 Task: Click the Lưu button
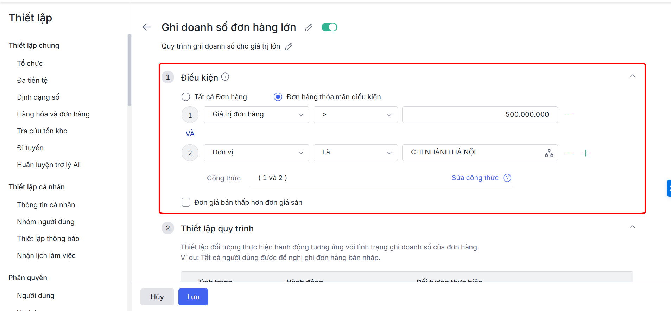click(193, 297)
